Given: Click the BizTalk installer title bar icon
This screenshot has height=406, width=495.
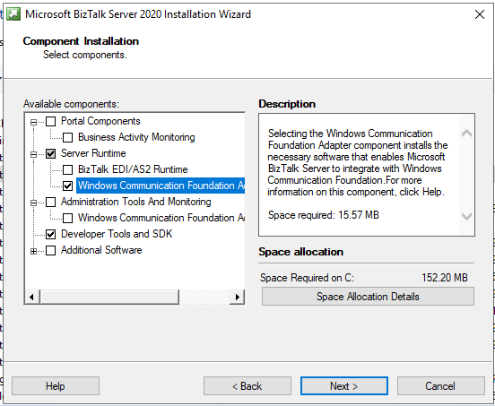Looking at the screenshot, I should point(13,14).
